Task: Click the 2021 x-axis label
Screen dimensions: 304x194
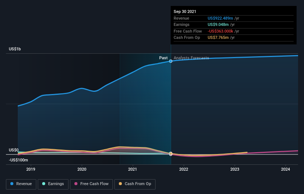Action: 133,169
